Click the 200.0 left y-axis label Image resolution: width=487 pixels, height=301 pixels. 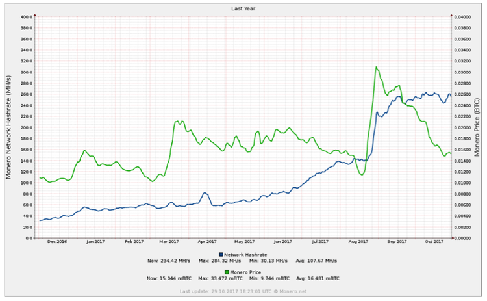pos(27,127)
